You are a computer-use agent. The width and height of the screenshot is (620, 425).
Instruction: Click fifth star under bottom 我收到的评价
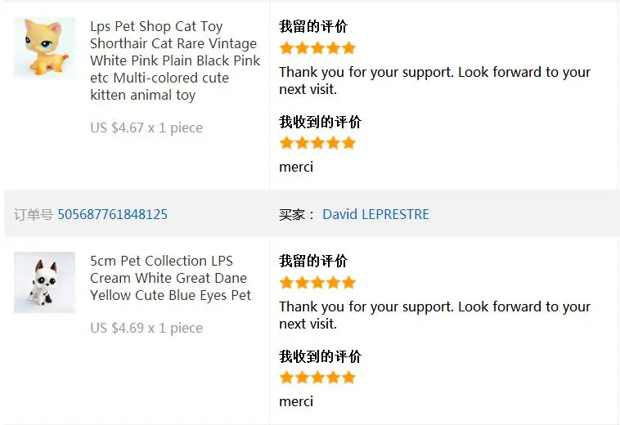[x=348, y=378]
